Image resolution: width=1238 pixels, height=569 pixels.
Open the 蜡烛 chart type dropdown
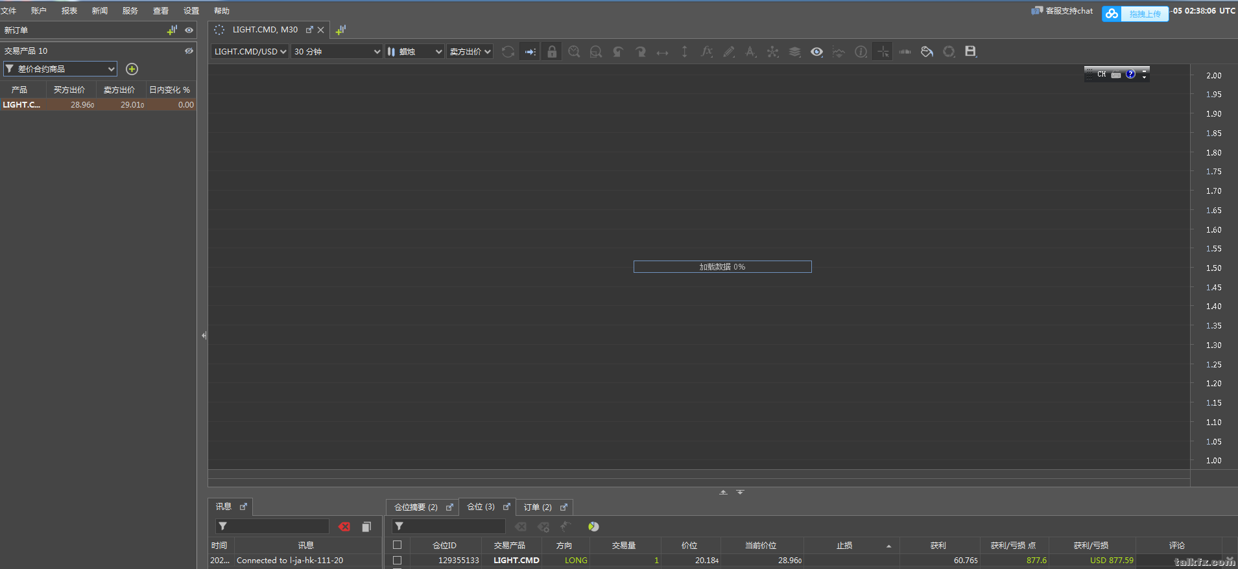coord(414,51)
